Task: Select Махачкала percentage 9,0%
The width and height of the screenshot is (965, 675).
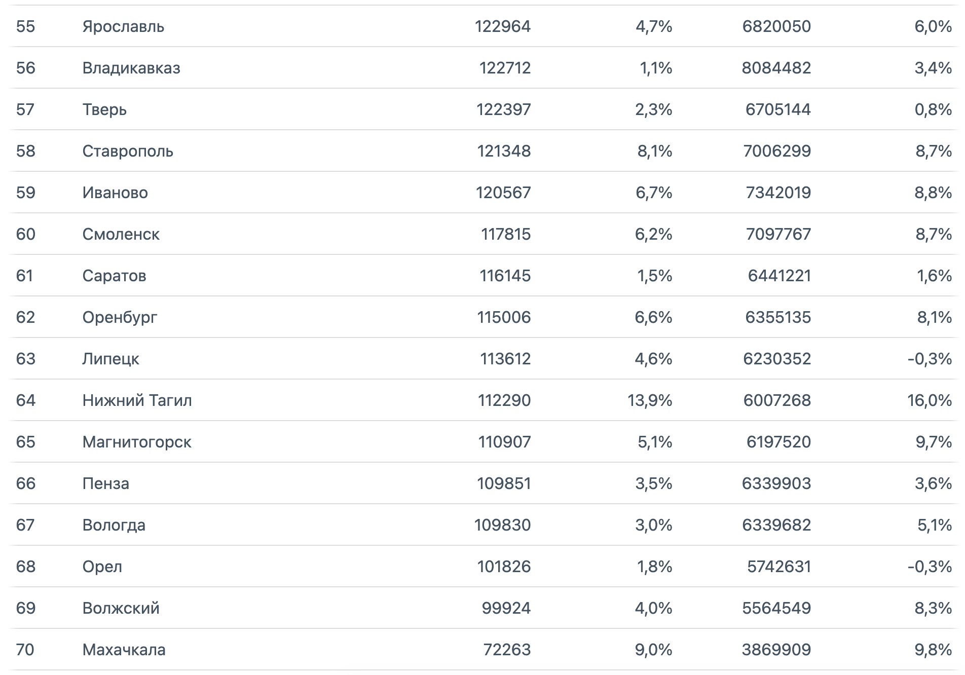Action: tap(654, 650)
